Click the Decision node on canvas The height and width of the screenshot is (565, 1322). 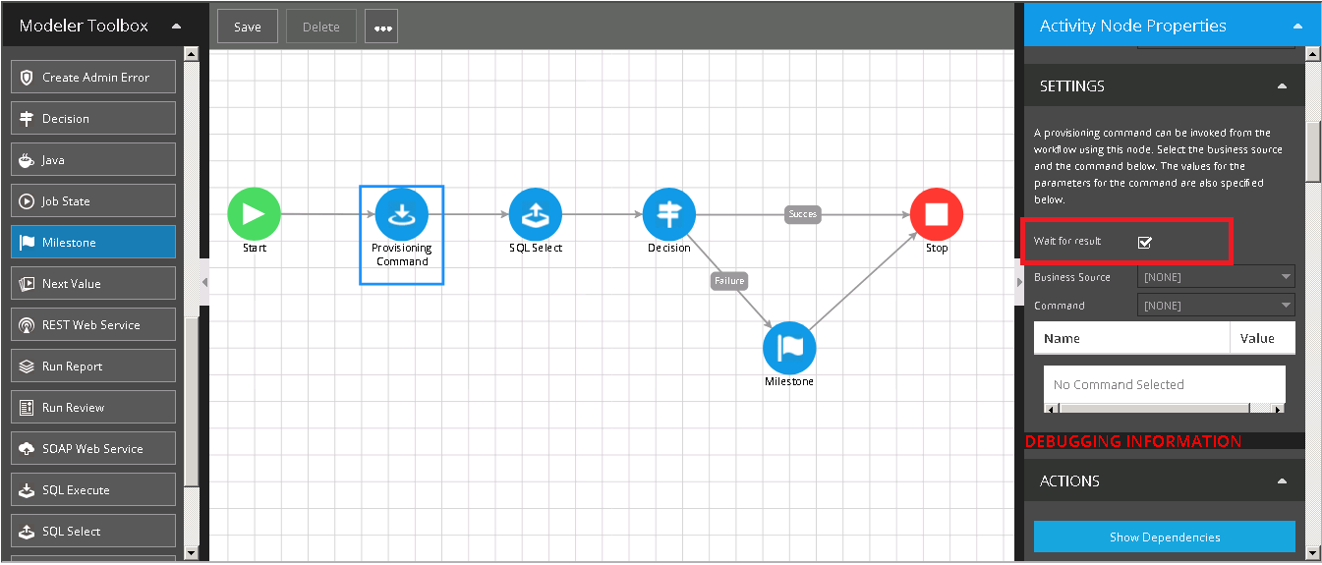pos(668,213)
